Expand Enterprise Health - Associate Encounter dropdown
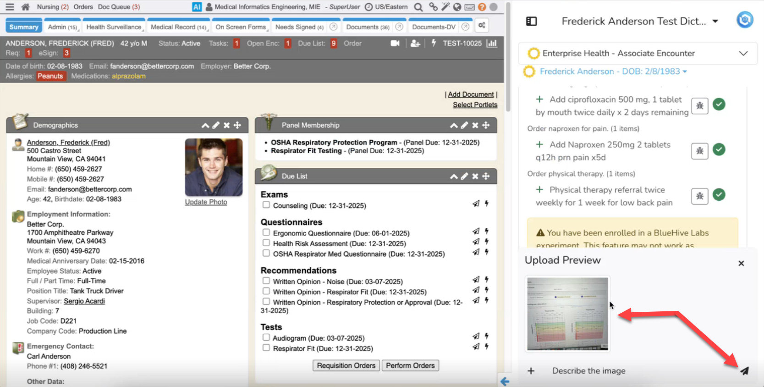Image resolution: width=764 pixels, height=387 pixels. point(743,53)
